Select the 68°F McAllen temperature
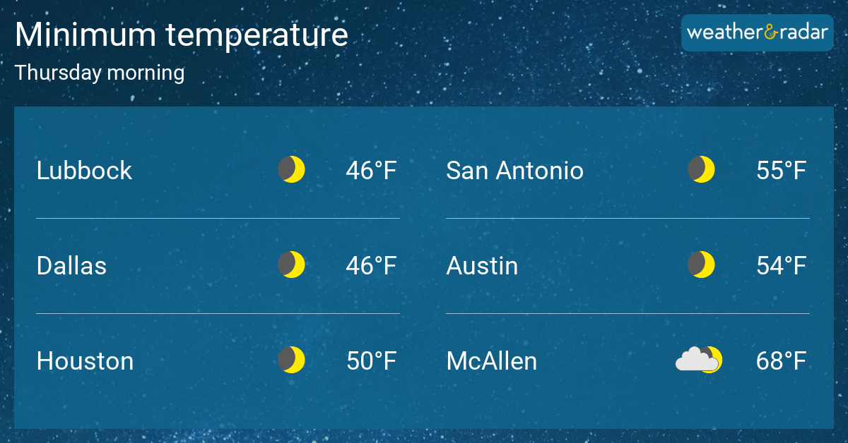This screenshot has height=443, width=848. coord(781,361)
